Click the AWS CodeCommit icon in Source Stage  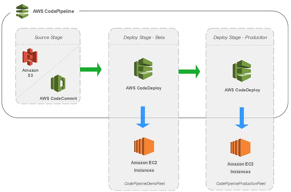[58, 83]
